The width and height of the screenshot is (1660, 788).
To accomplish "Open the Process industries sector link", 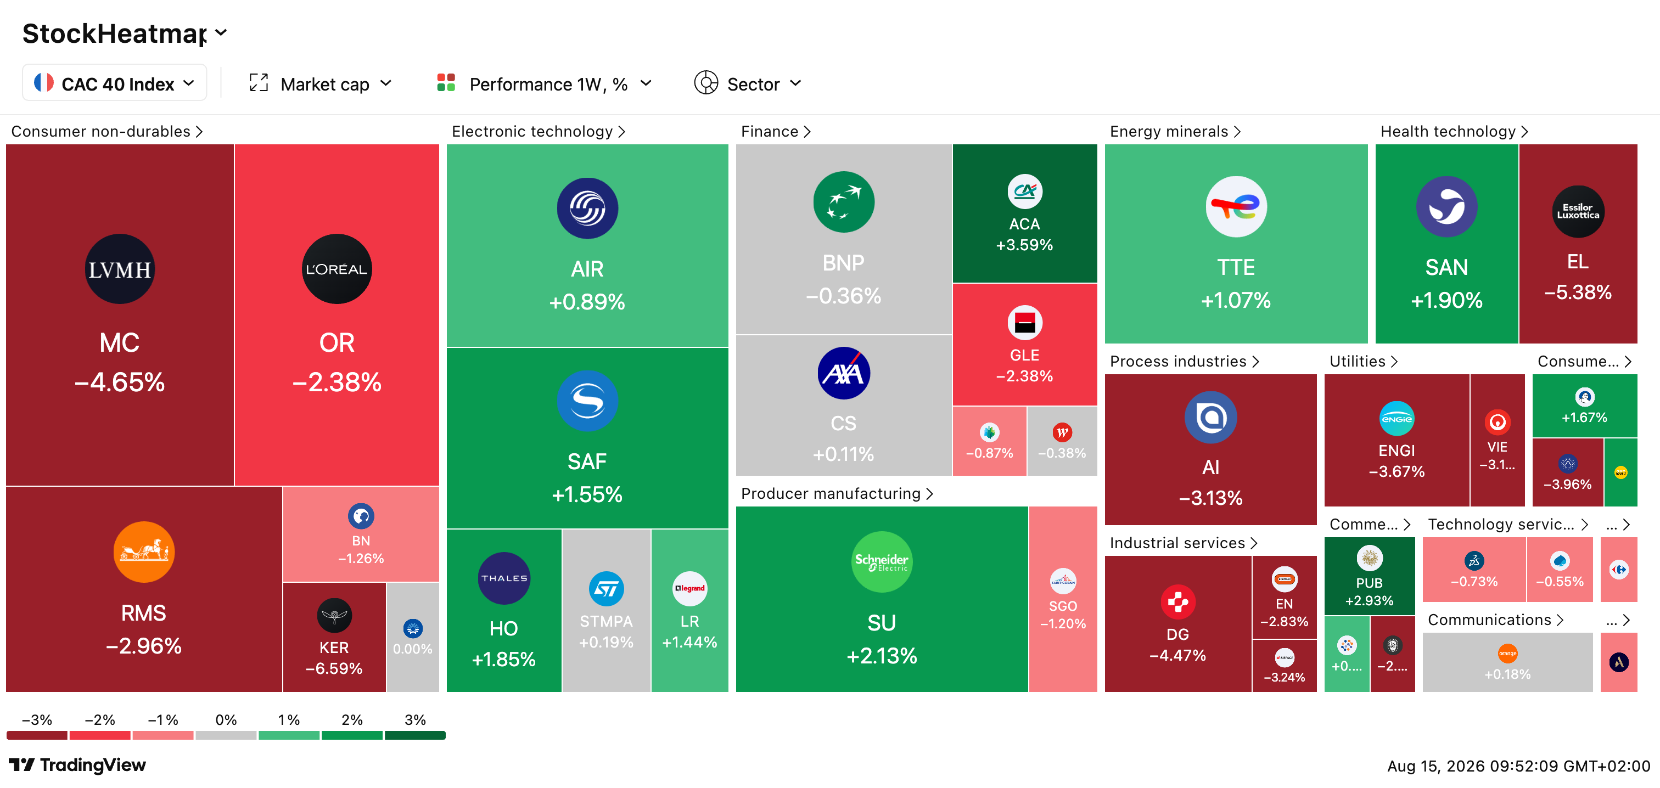I will (x=1184, y=362).
